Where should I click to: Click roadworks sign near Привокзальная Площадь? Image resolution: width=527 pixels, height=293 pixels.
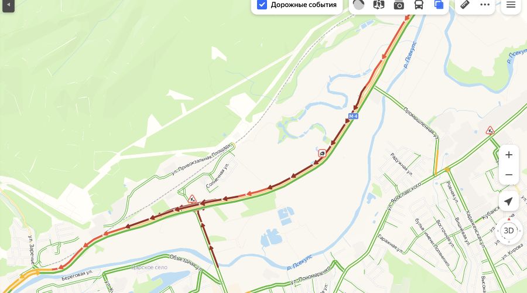click(x=192, y=199)
